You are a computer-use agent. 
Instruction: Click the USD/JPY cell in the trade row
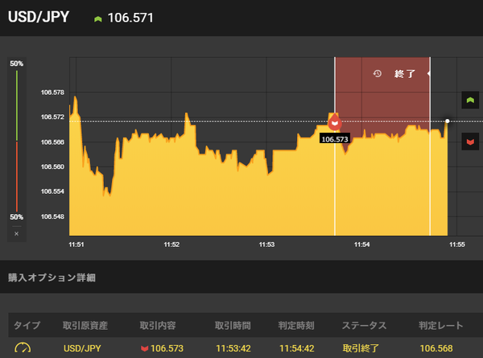tap(82, 348)
